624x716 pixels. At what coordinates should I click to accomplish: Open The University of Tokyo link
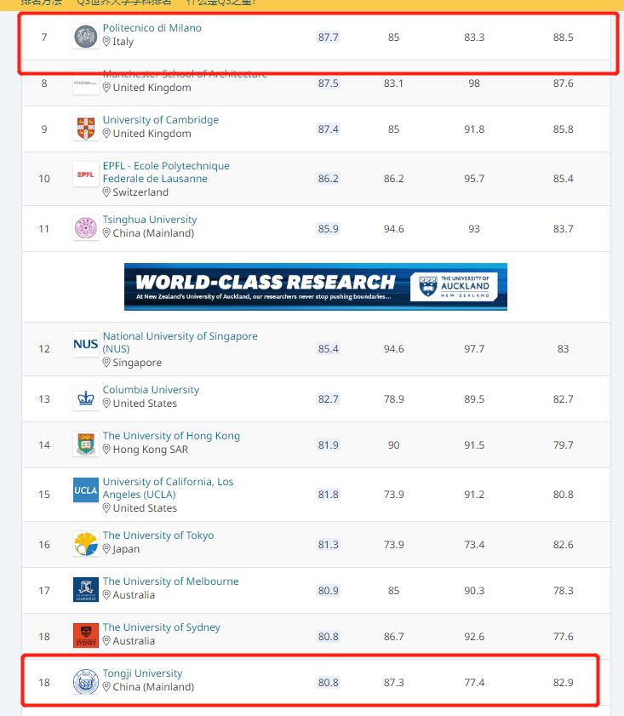coord(158,536)
